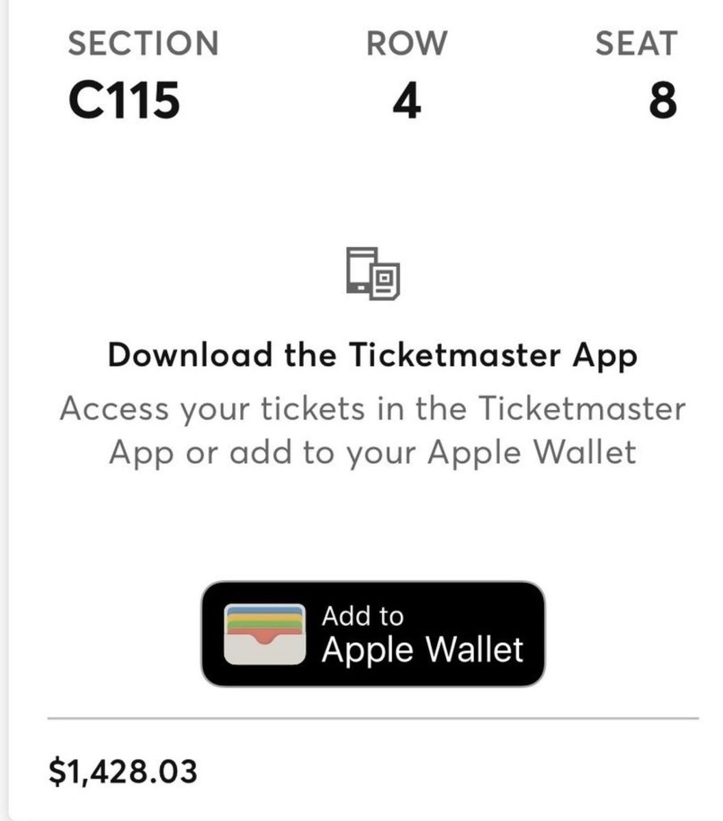The width and height of the screenshot is (723, 821).
Task: Click the "App or add to your Apple Wallet" line
Action: click(373, 452)
